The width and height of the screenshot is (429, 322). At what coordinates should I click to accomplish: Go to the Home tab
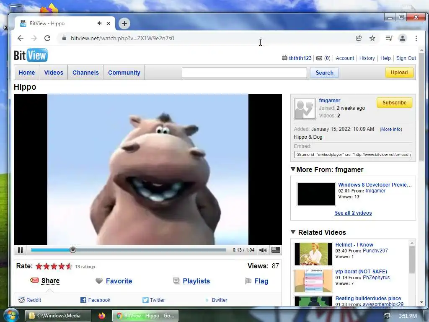[x=26, y=73]
